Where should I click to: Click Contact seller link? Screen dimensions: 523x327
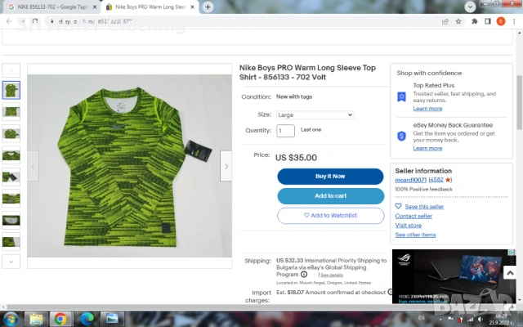tap(413, 216)
